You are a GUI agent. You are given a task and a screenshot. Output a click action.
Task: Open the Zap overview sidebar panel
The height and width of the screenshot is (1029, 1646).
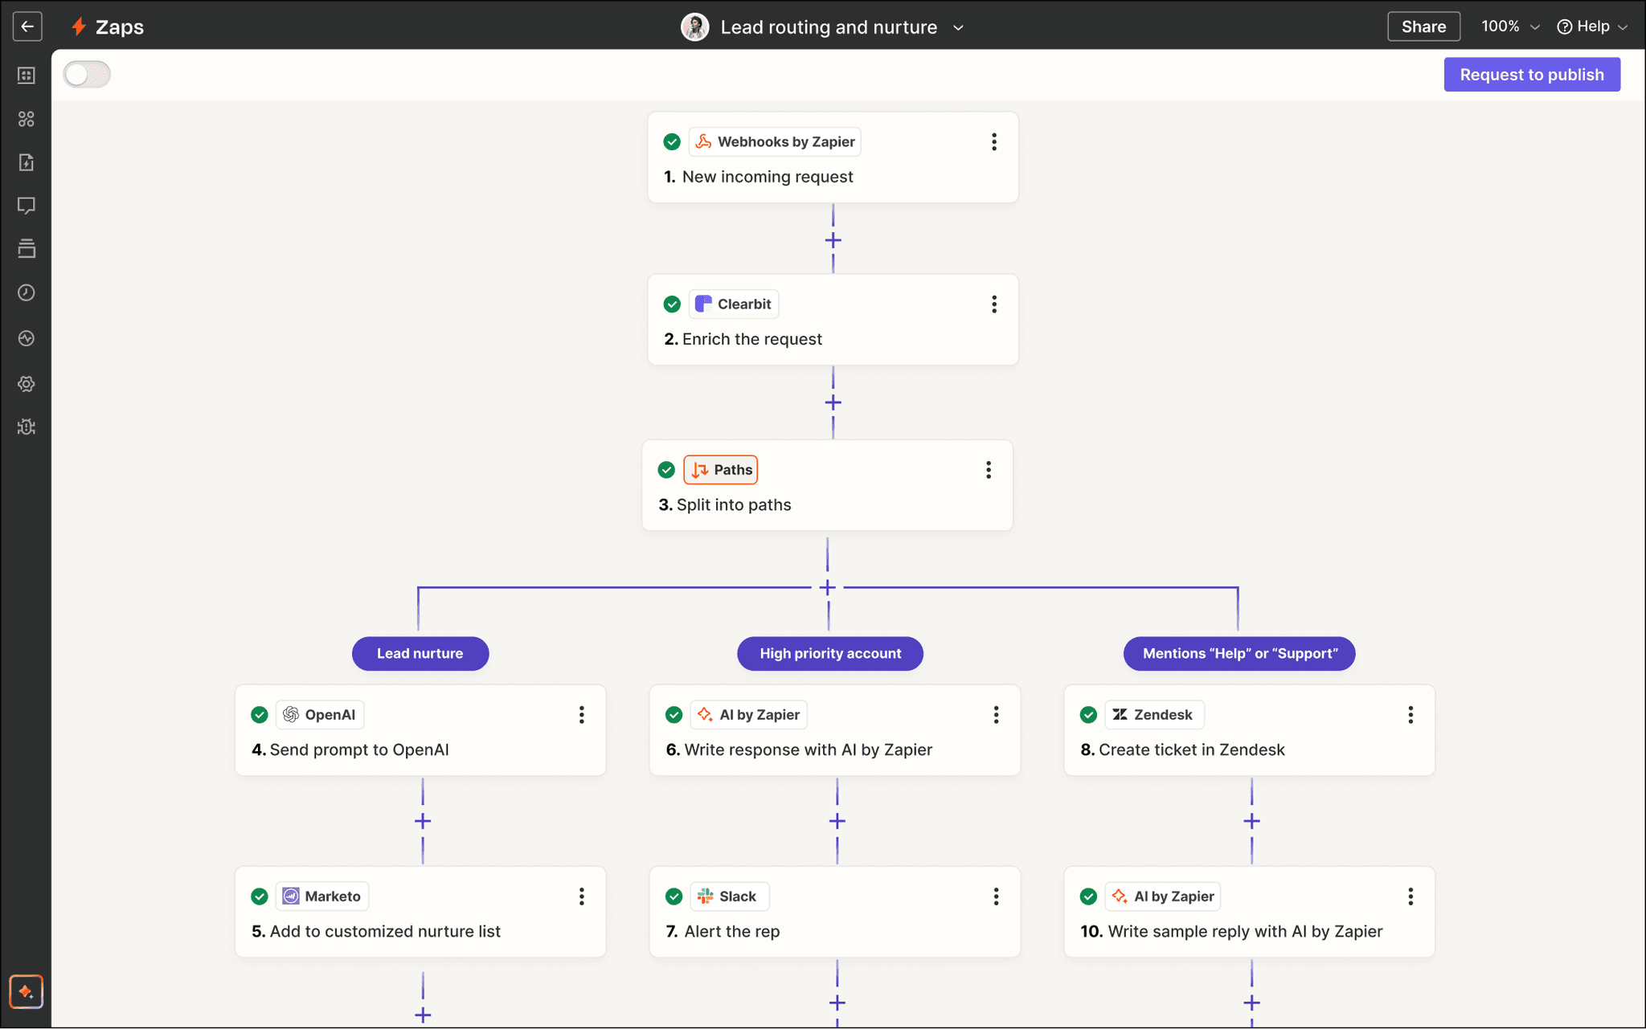pos(27,75)
